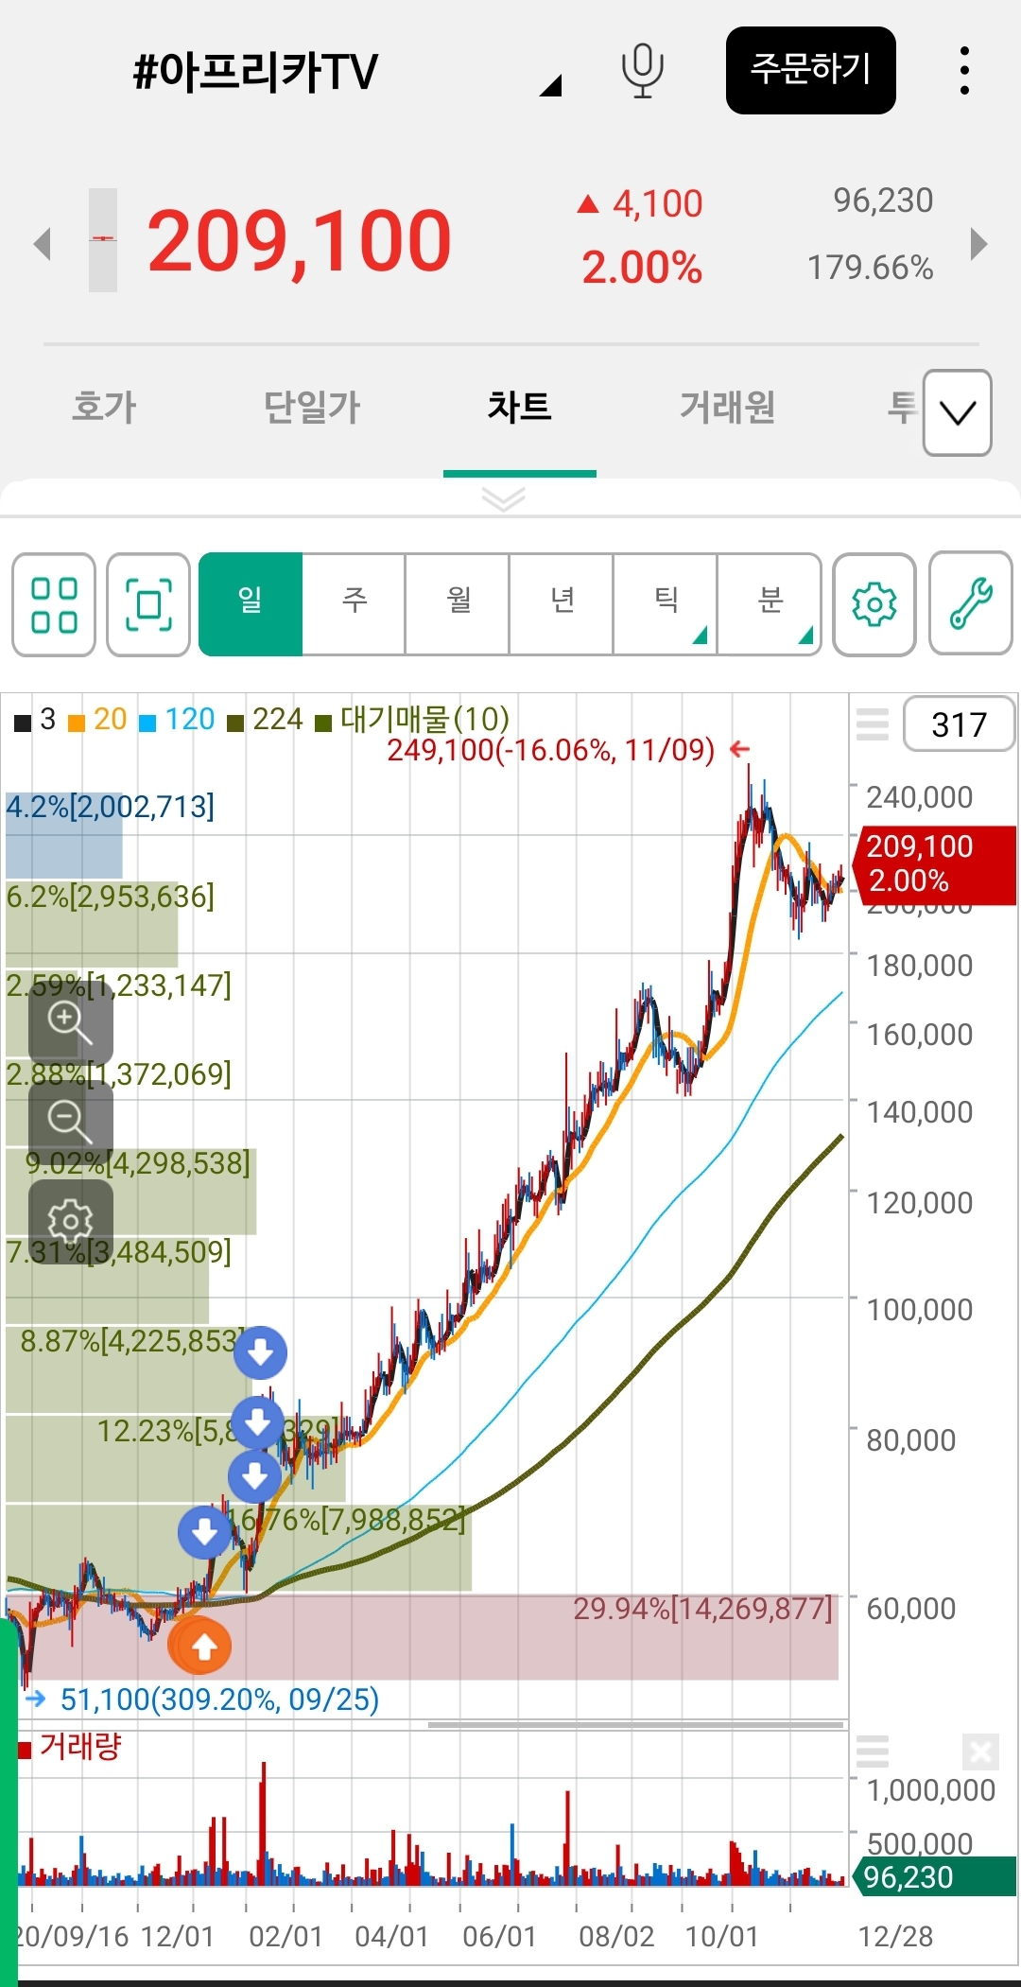Viewport: 1021px width, 1987px height.
Task: Switch to the 호가 tab
Action: 104,408
